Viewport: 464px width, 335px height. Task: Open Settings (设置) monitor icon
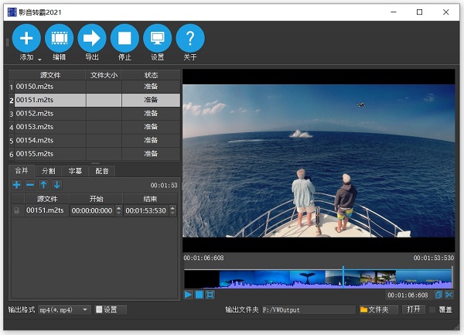coord(157,37)
